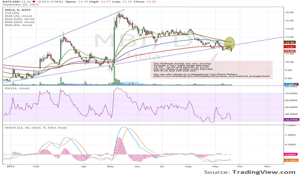Click the 14.00 price axis label
300x177 pixels.
click(x=289, y=29)
